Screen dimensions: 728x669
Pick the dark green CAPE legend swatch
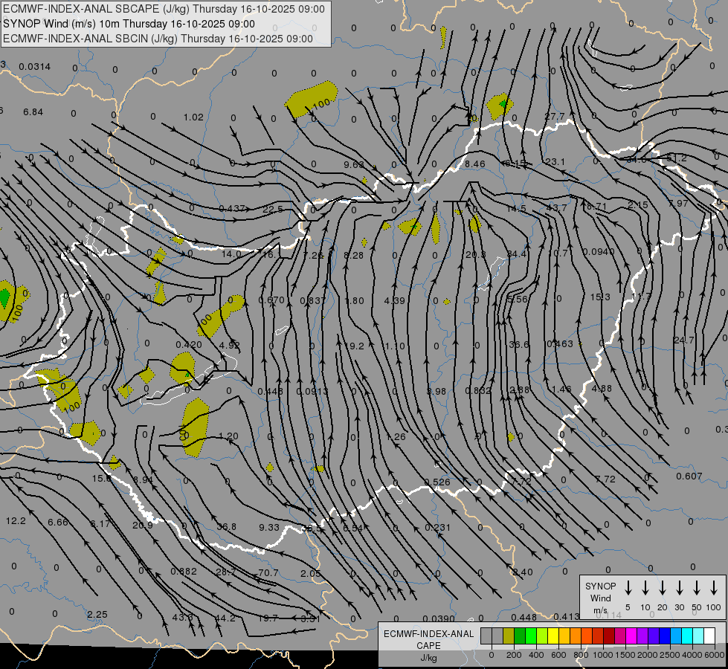[x=520, y=636]
